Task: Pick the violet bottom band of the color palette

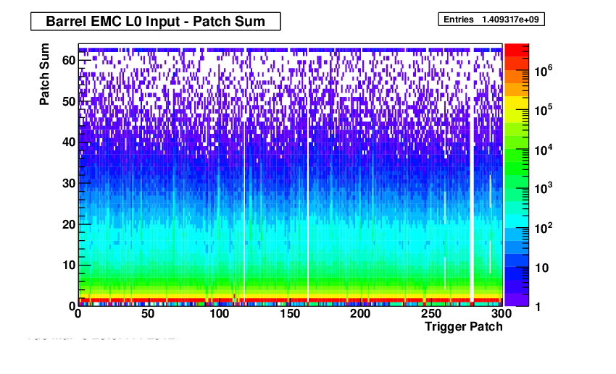Action: coord(517,299)
